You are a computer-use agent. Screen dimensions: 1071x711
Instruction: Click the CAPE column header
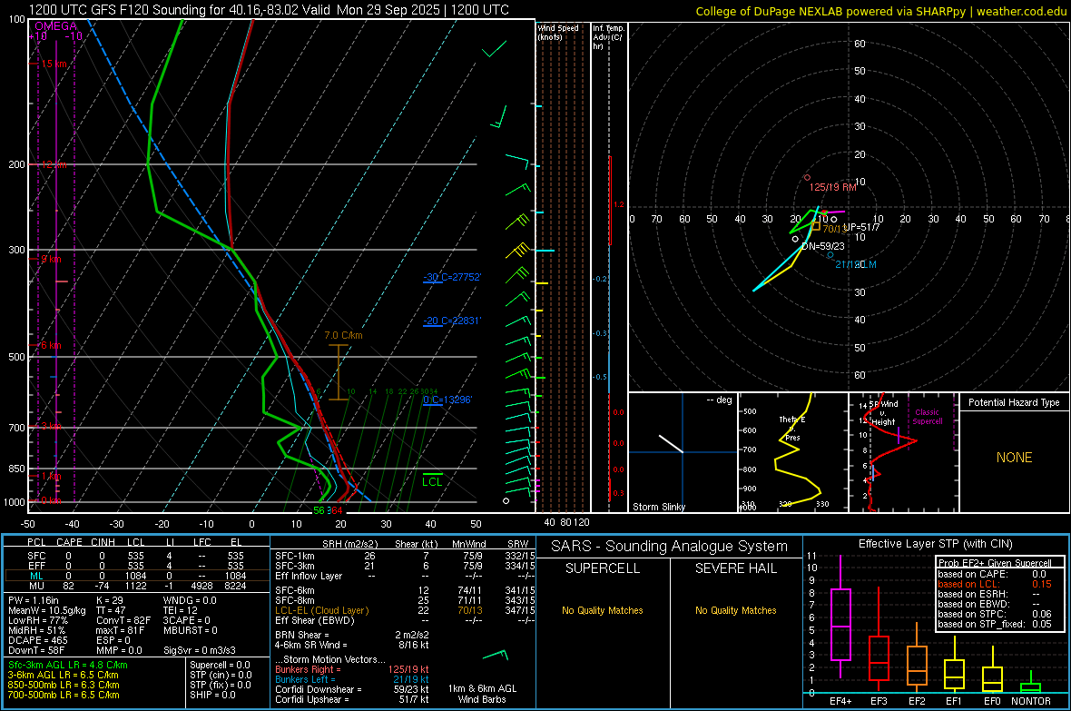69,542
